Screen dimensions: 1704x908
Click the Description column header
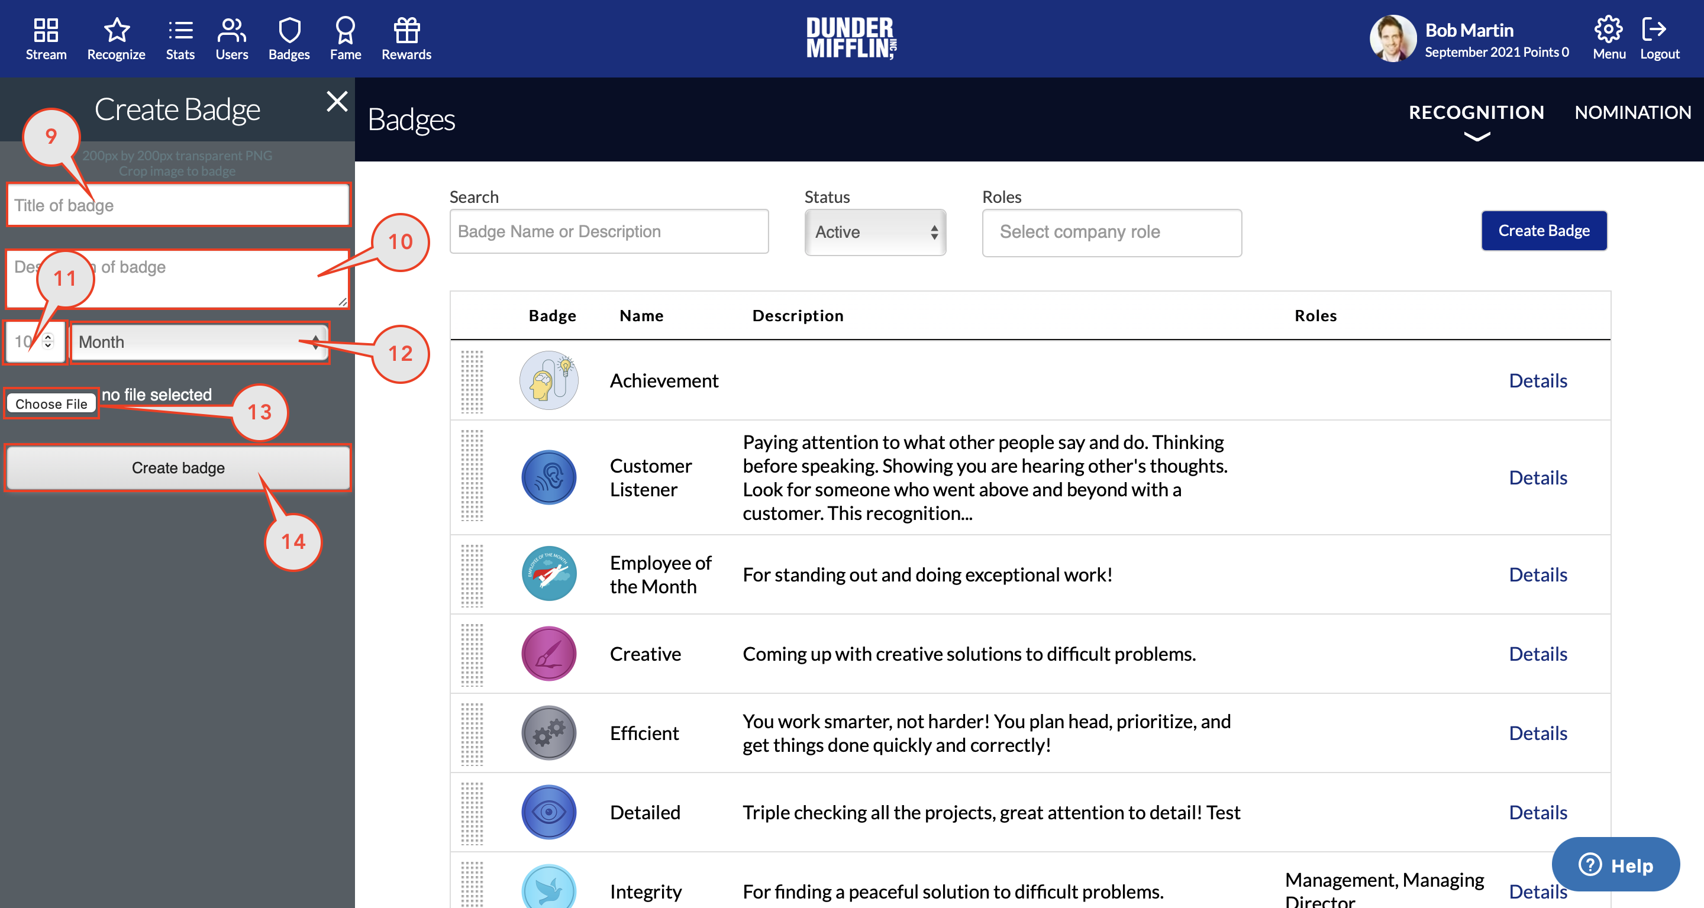click(798, 315)
